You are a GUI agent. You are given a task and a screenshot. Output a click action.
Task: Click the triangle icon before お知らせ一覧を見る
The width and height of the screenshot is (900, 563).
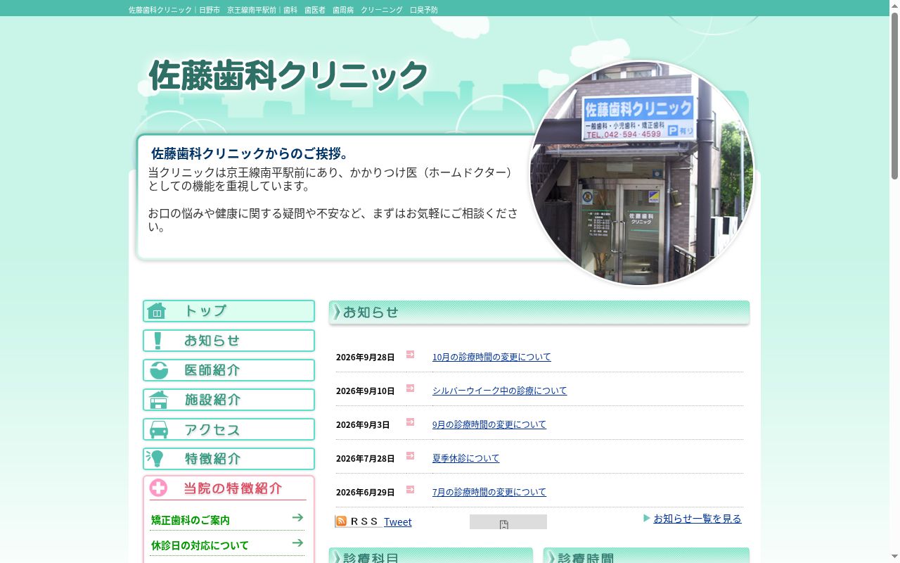point(647,519)
